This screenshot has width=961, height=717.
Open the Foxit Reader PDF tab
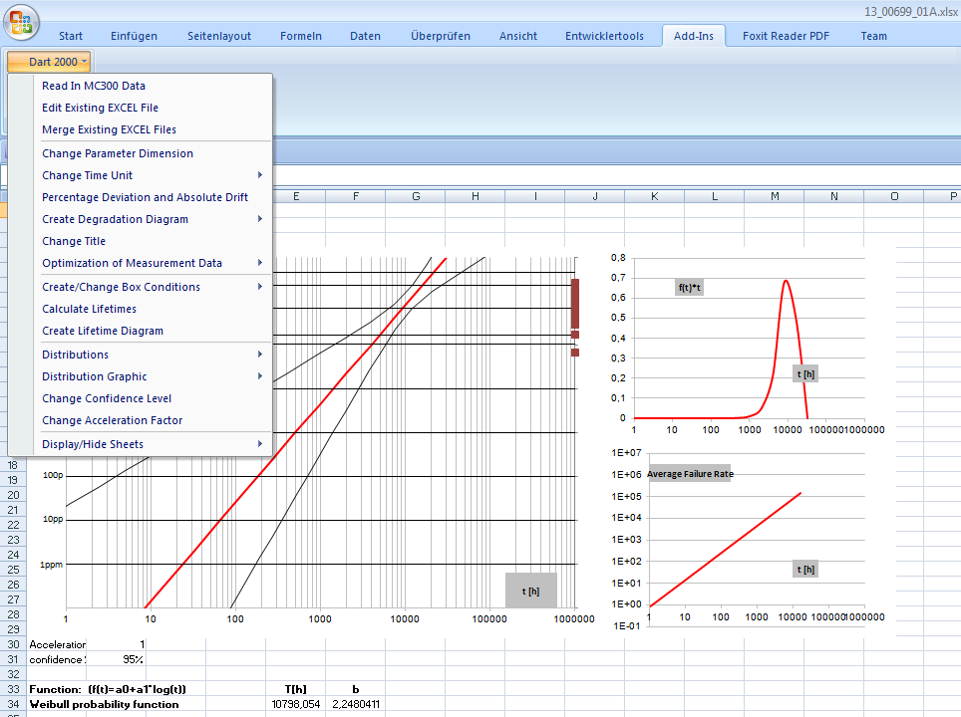point(786,36)
